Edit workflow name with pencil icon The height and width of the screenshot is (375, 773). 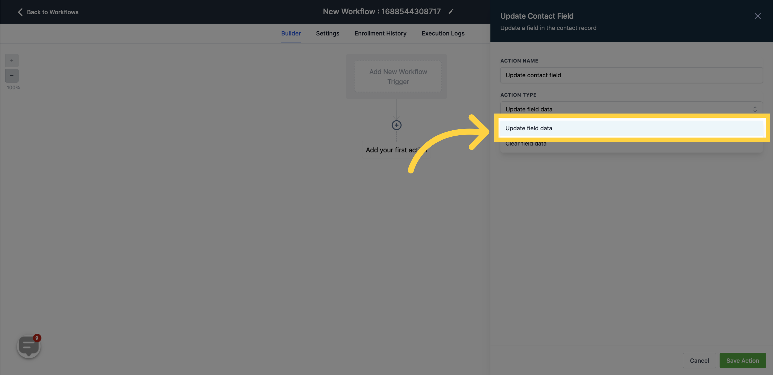coord(451,12)
